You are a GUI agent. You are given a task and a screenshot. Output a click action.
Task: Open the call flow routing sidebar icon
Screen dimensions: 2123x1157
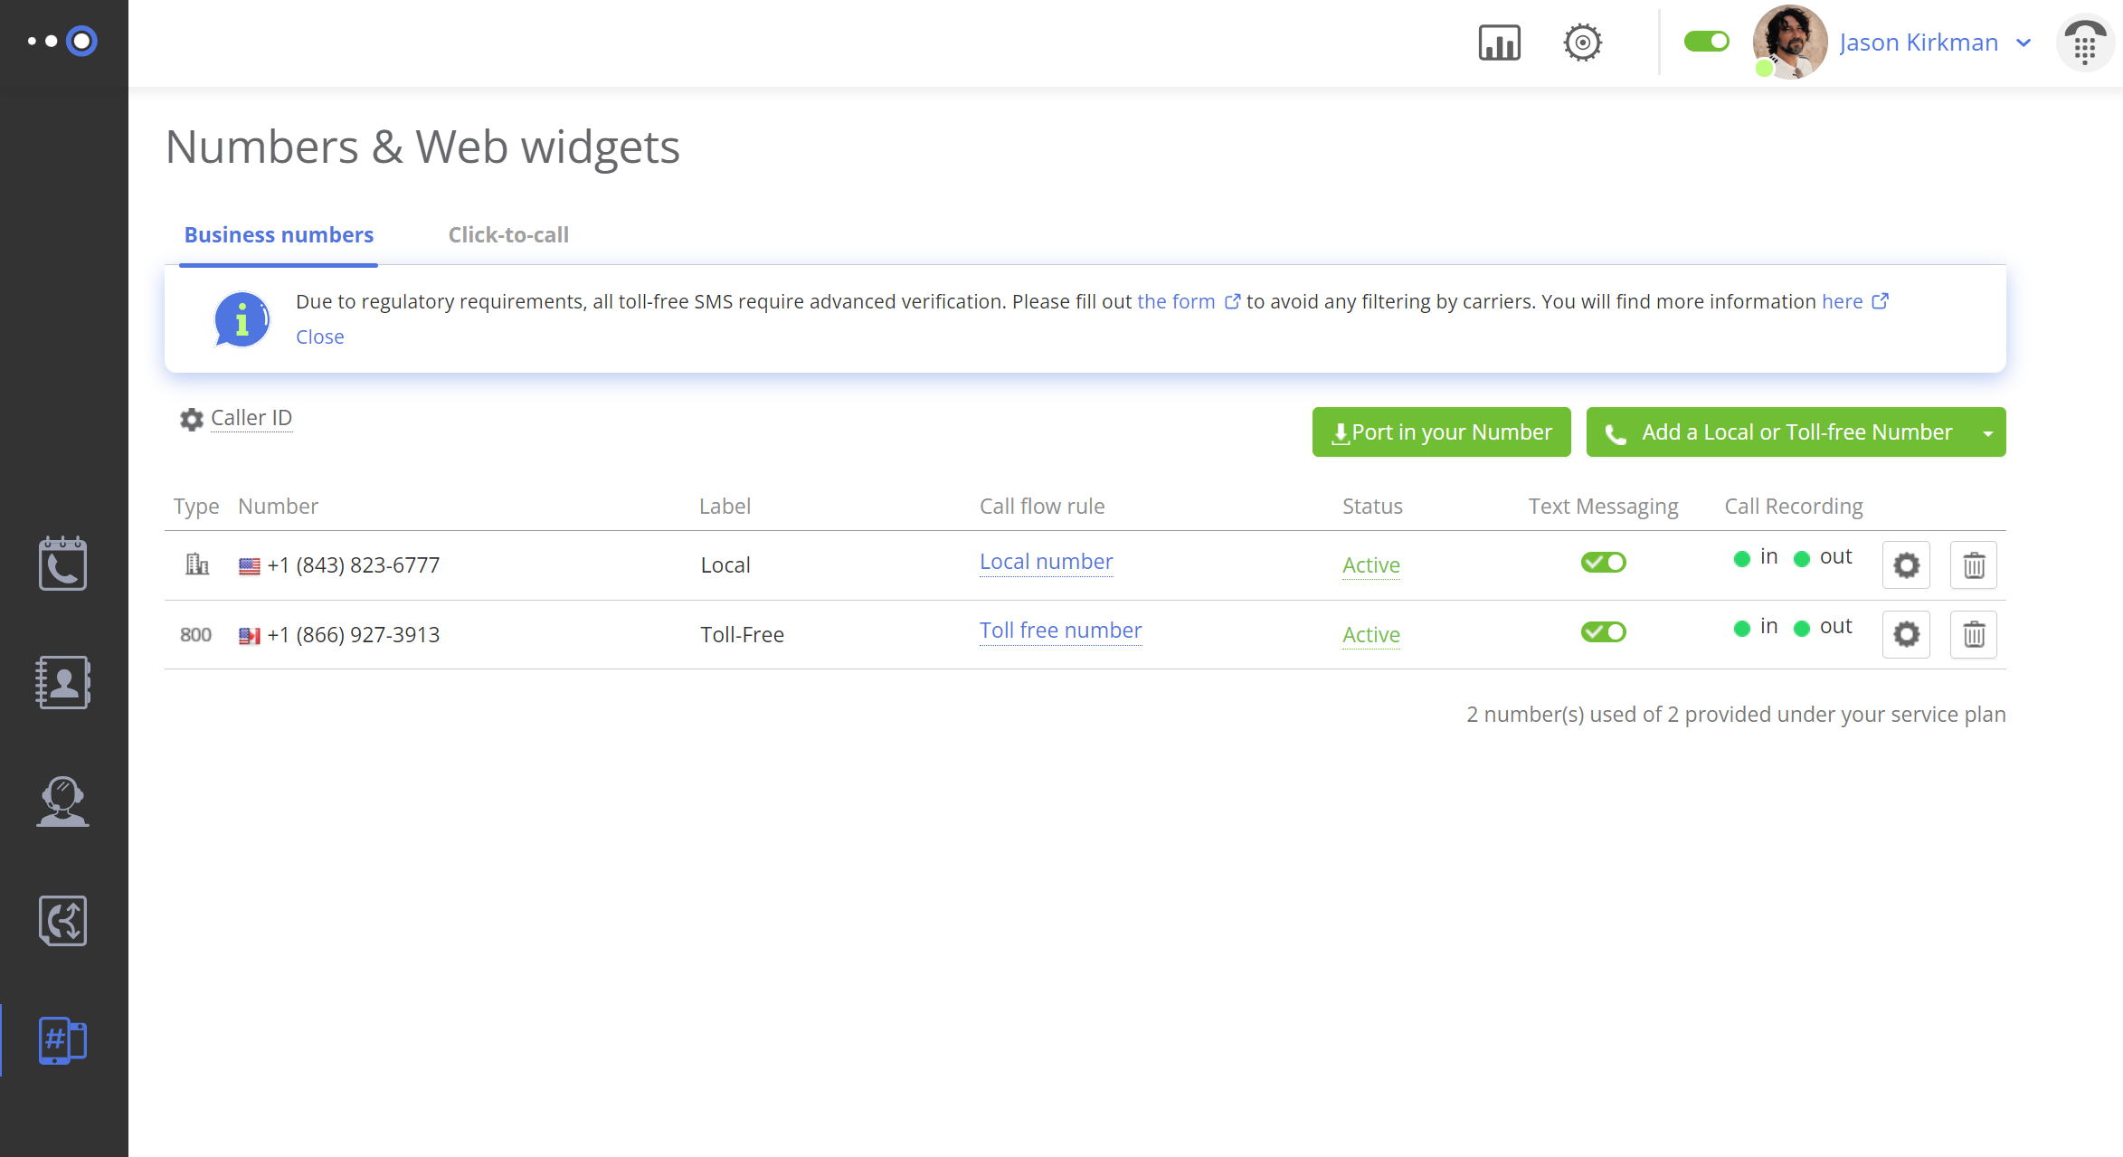click(x=62, y=921)
